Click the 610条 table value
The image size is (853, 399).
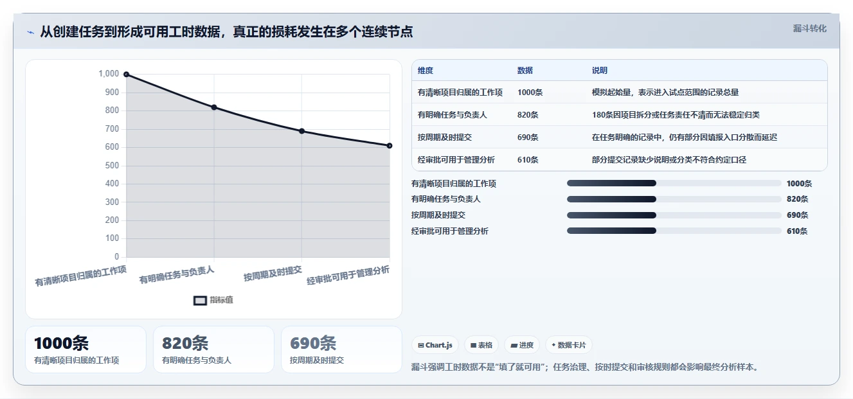point(528,160)
